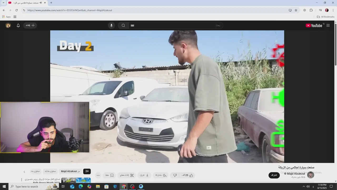Select the 'من Majd Alzakout' chip
This screenshot has width=337, height=190.
coord(70,171)
